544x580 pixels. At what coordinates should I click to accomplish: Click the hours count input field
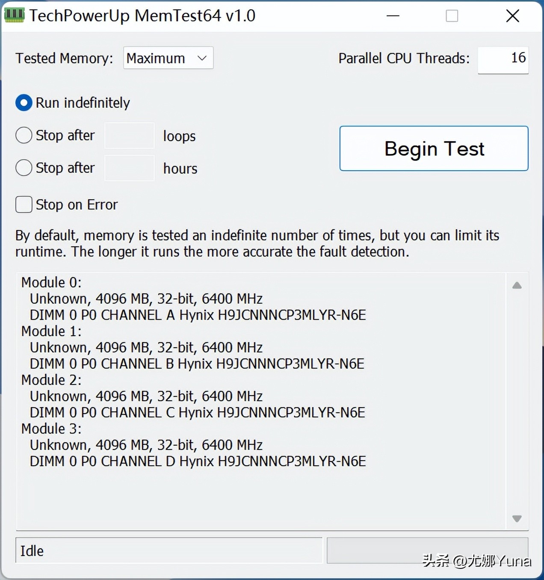[x=130, y=168]
